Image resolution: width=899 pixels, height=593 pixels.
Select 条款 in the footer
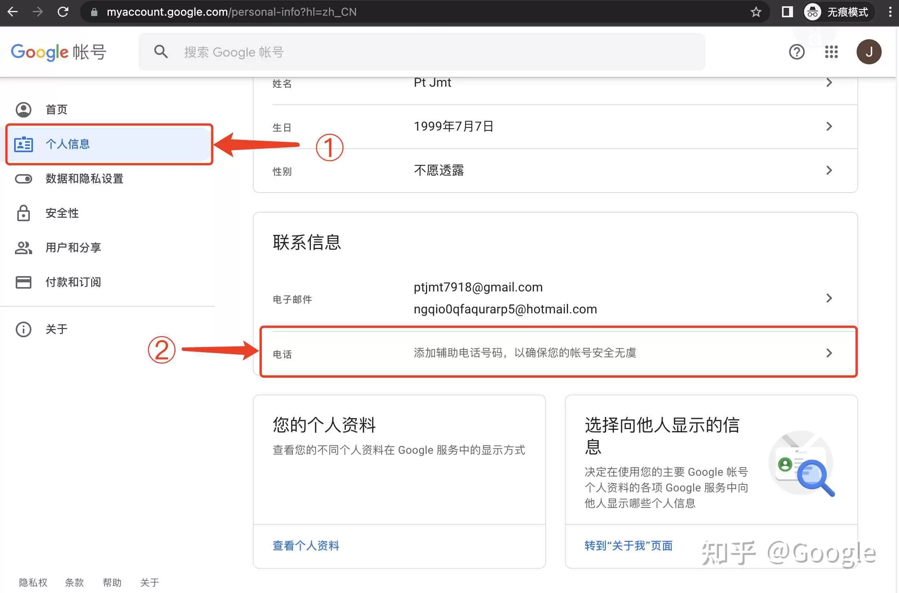(74, 582)
